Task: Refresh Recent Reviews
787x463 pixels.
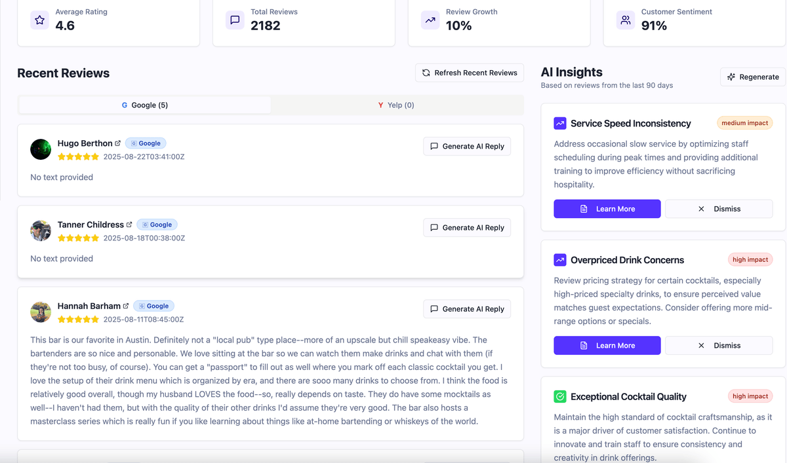Action: pos(470,73)
